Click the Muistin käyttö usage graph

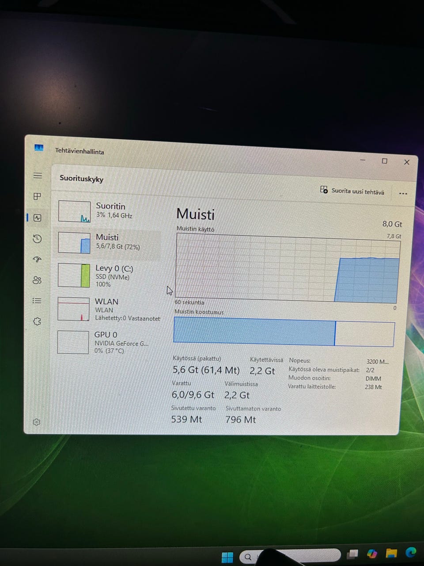287,268
